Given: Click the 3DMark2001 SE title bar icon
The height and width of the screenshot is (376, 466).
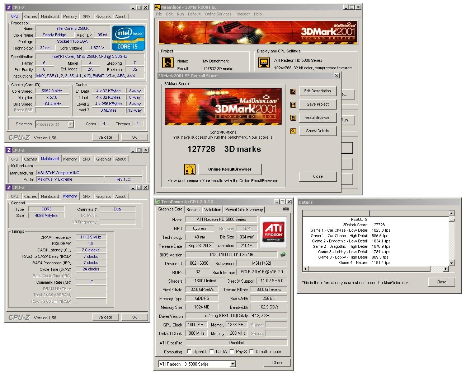Looking at the screenshot, I should click(157, 7).
